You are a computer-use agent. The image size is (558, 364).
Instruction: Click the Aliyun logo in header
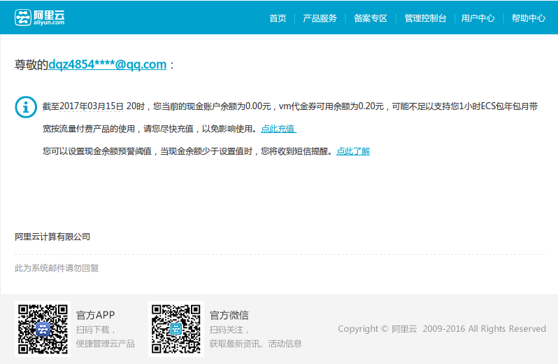(39, 17)
